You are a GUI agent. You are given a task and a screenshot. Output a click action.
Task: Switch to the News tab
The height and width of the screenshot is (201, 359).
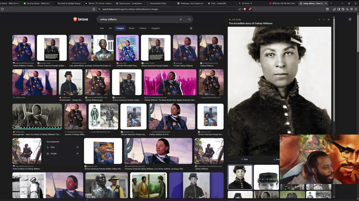coord(132,28)
